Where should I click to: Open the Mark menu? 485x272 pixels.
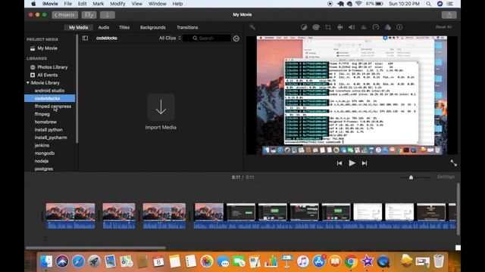pyautogui.click(x=98, y=4)
